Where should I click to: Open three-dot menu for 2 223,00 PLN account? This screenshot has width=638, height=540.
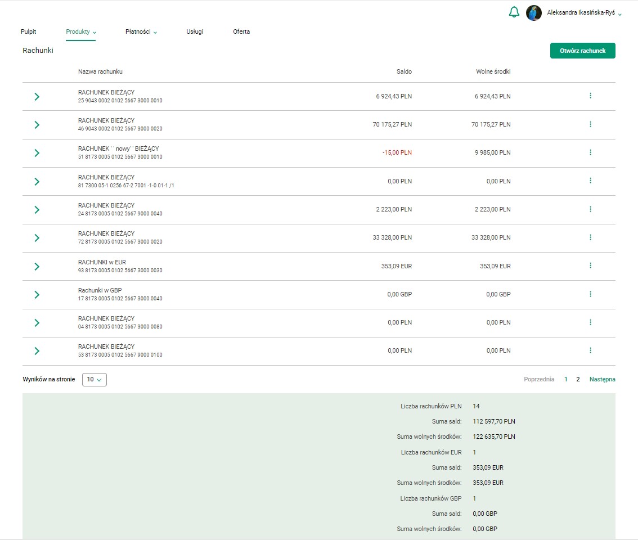(590, 209)
